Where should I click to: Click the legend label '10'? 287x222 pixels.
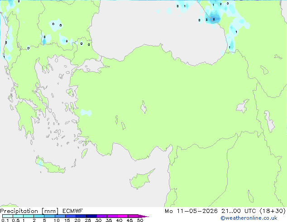tap(57, 220)
